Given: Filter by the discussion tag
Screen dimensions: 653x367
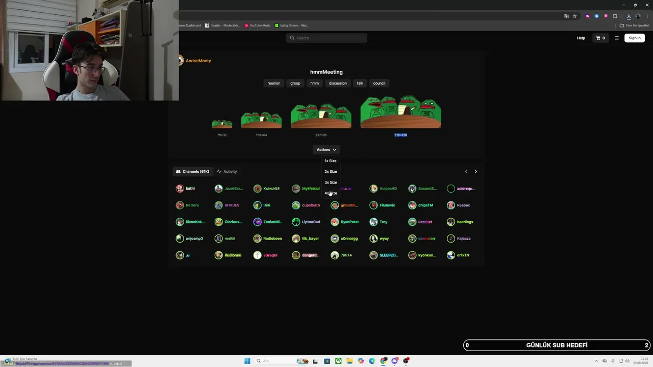Looking at the screenshot, I should [338, 83].
